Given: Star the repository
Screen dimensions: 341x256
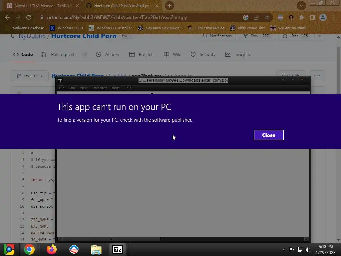Looking at the screenshot, I should point(296,36).
